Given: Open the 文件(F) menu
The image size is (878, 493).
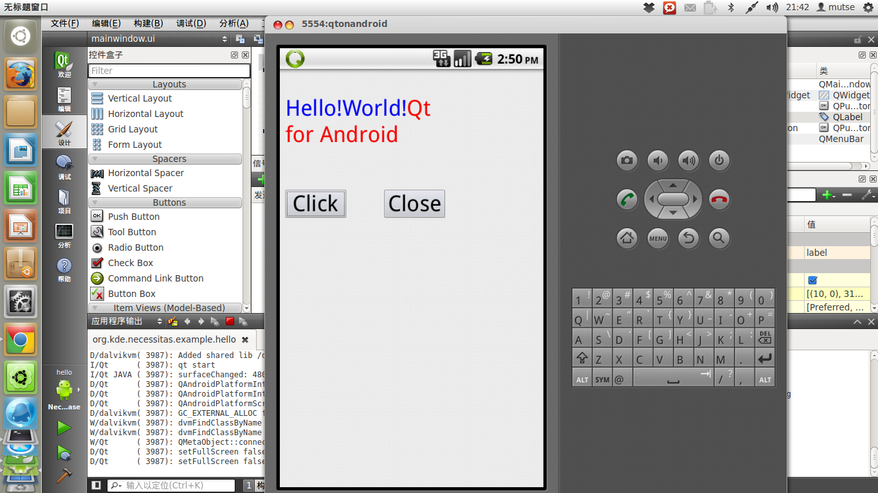Looking at the screenshot, I should [x=64, y=23].
